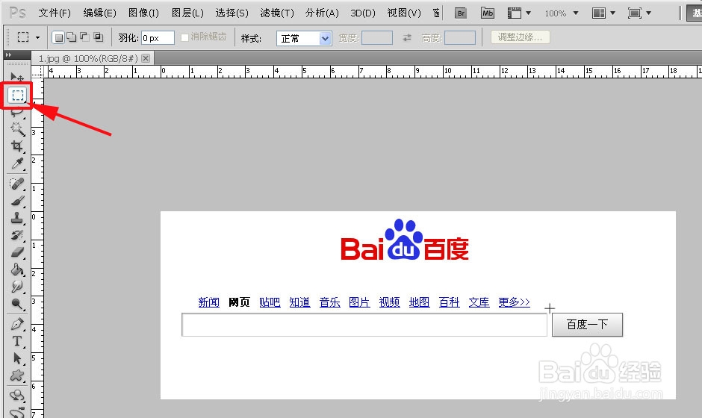Open the 选择(S) menu
The height and width of the screenshot is (418, 702).
[x=232, y=13]
